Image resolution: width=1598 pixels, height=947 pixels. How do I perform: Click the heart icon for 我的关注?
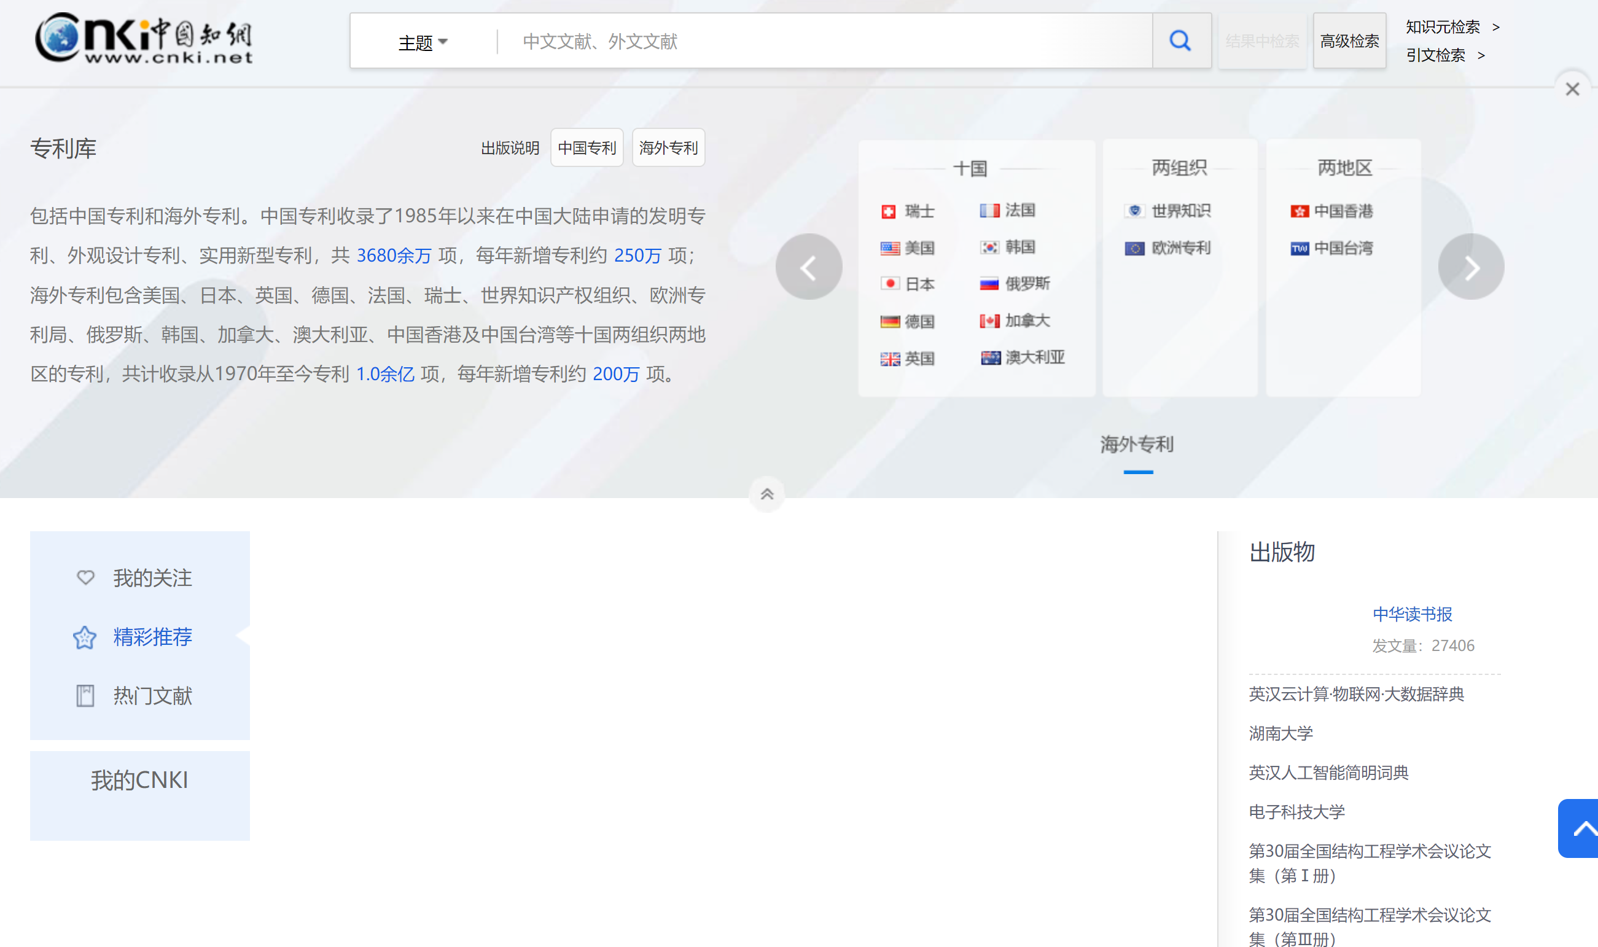(85, 577)
